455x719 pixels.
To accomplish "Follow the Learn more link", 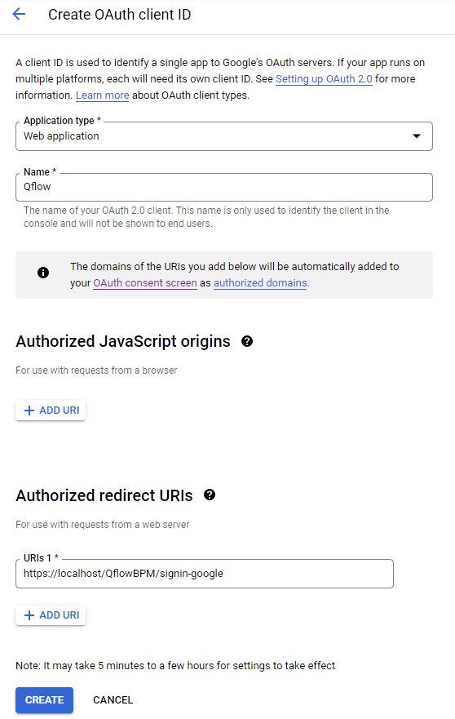I will [x=102, y=95].
